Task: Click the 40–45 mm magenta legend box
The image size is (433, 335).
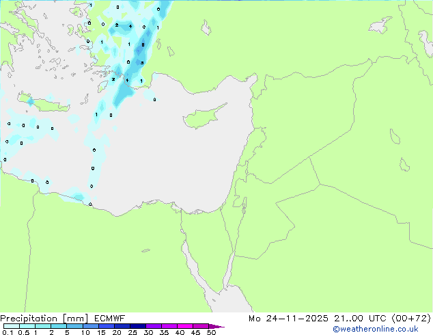Action: click(x=185, y=326)
